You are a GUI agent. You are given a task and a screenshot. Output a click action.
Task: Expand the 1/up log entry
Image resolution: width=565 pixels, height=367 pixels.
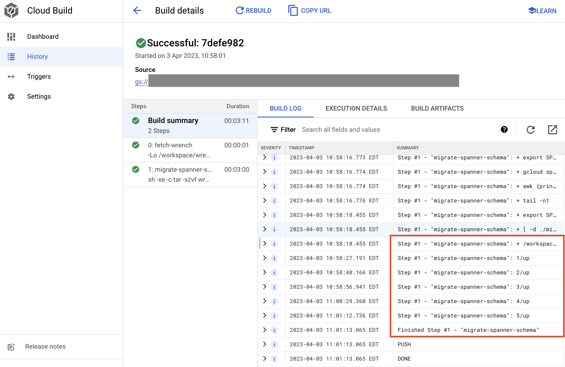click(265, 258)
